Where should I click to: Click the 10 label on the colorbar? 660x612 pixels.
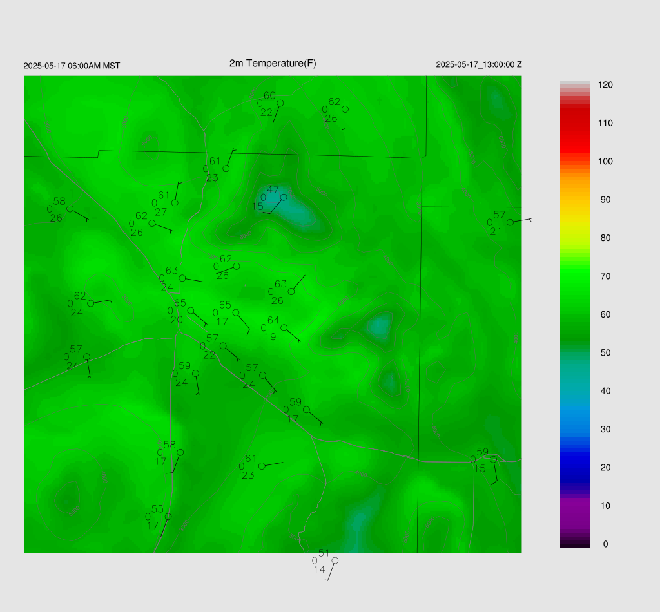pyautogui.click(x=605, y=506)
